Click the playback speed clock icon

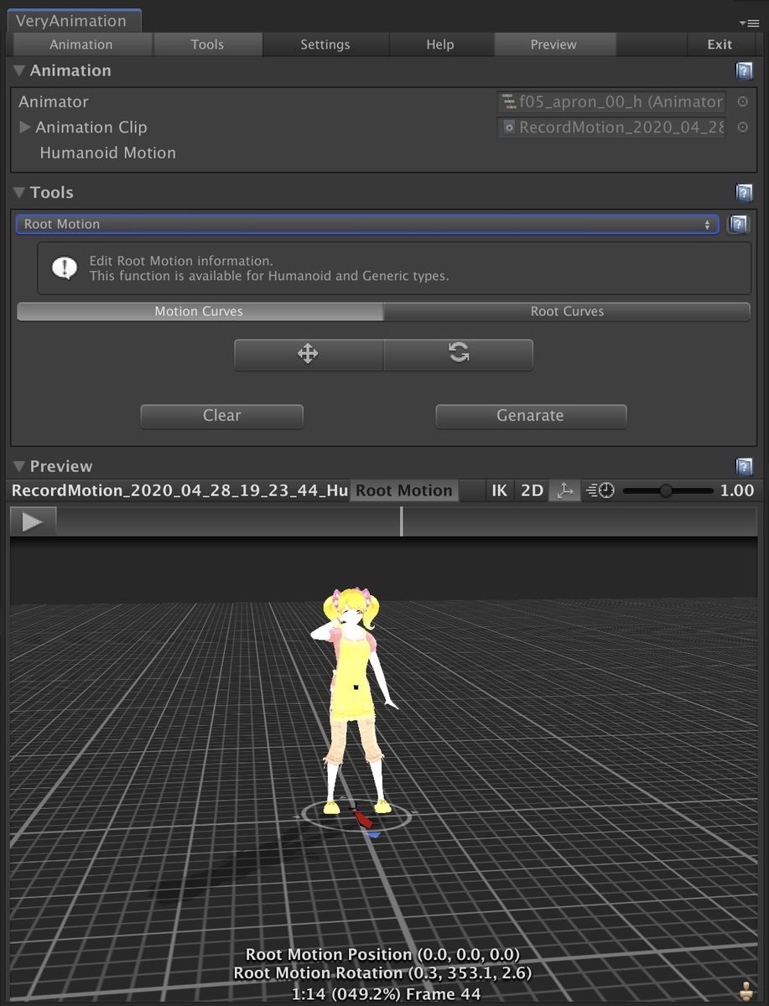[600, 490]
